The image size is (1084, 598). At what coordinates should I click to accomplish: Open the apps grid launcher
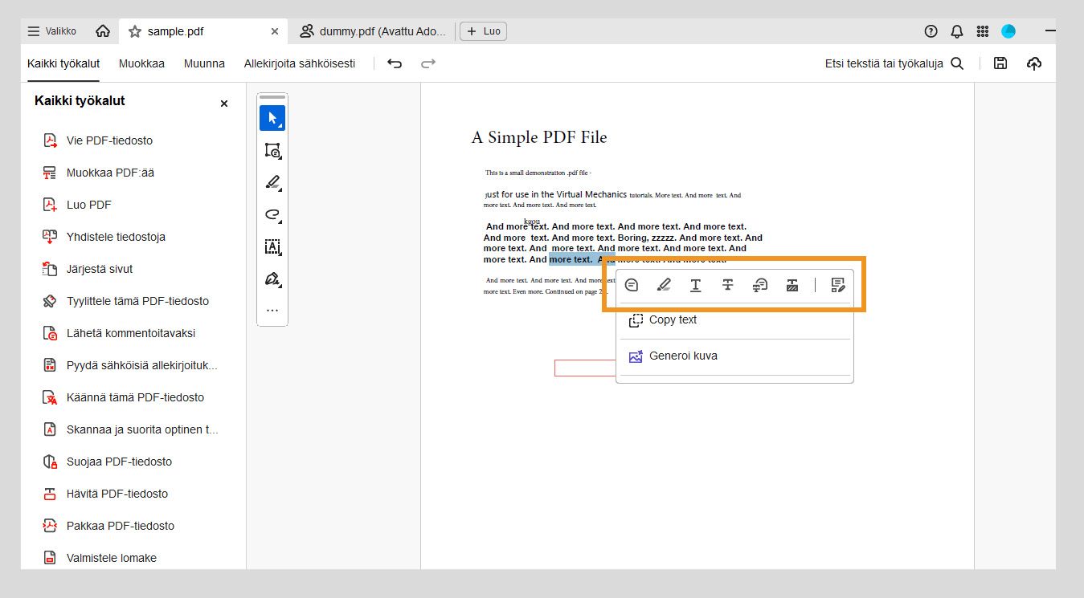point(983,31)
